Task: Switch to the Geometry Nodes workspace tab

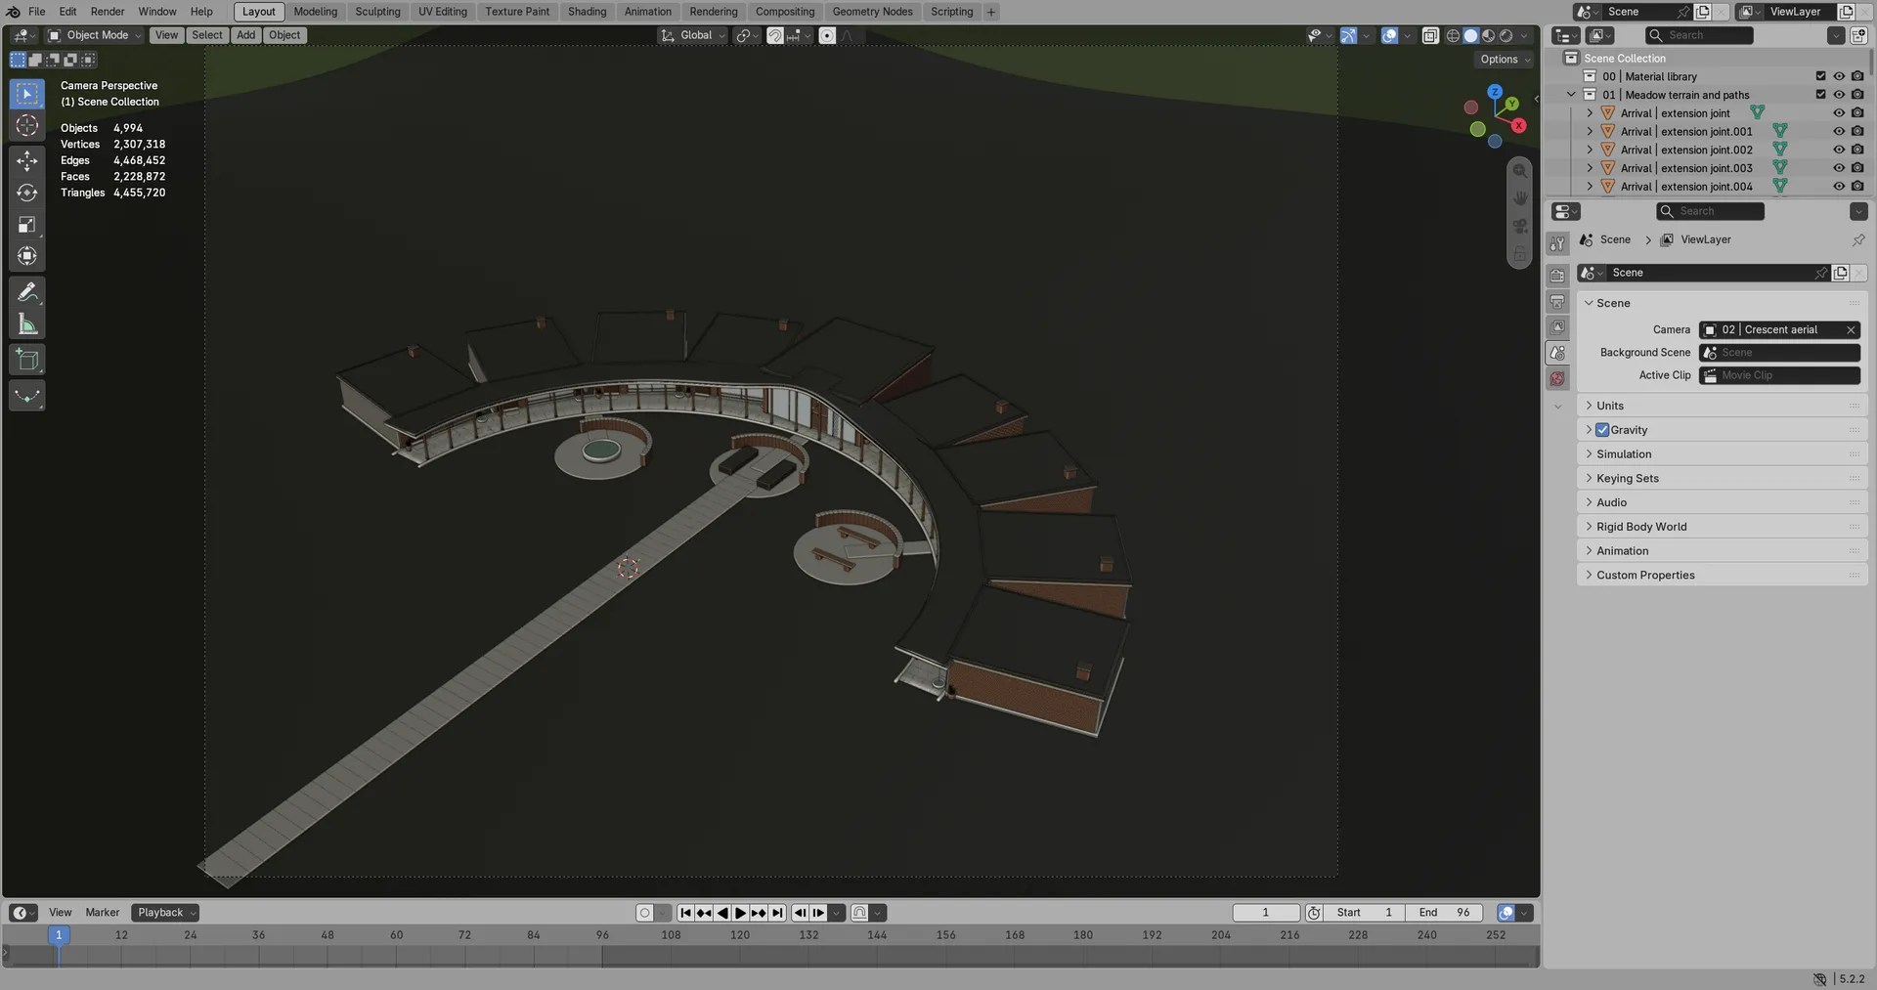Action: pyautogui.click(x=872, y=12)
